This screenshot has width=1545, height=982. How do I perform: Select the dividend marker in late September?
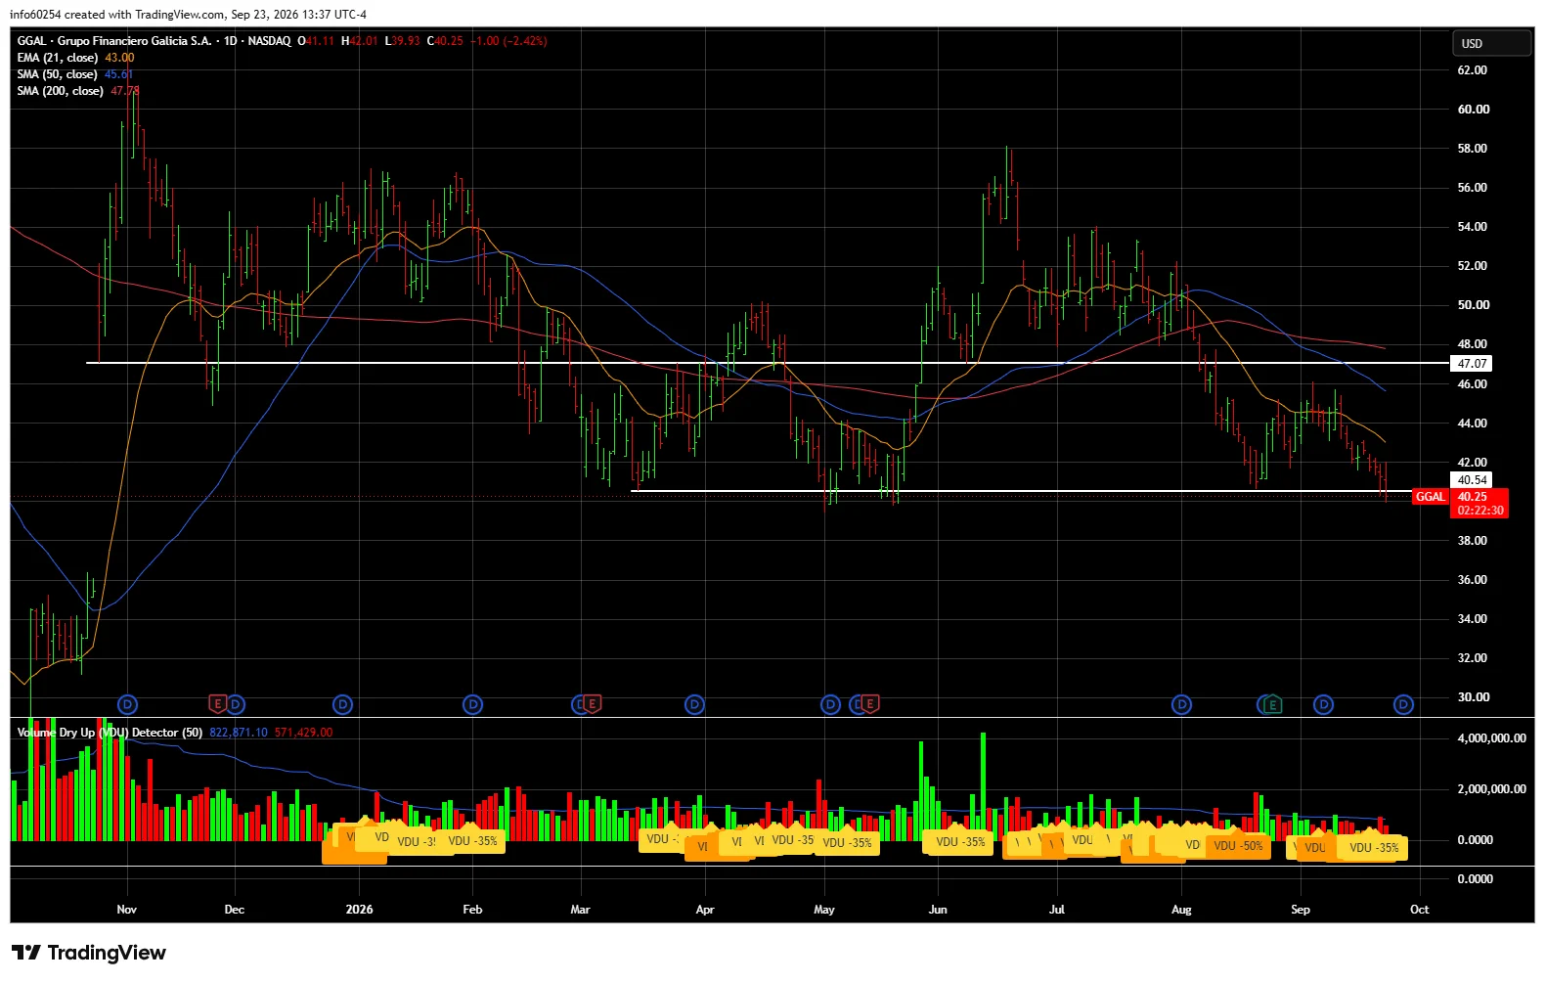pyautogui.click(x=1403, y=704)
